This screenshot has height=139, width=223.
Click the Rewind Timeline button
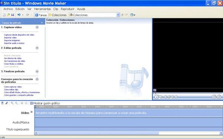pyautogui.click(x=22, y=103)
